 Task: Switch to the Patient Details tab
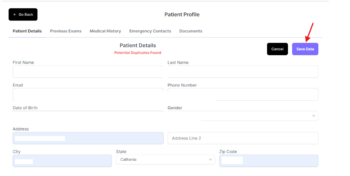pos(27,31)
